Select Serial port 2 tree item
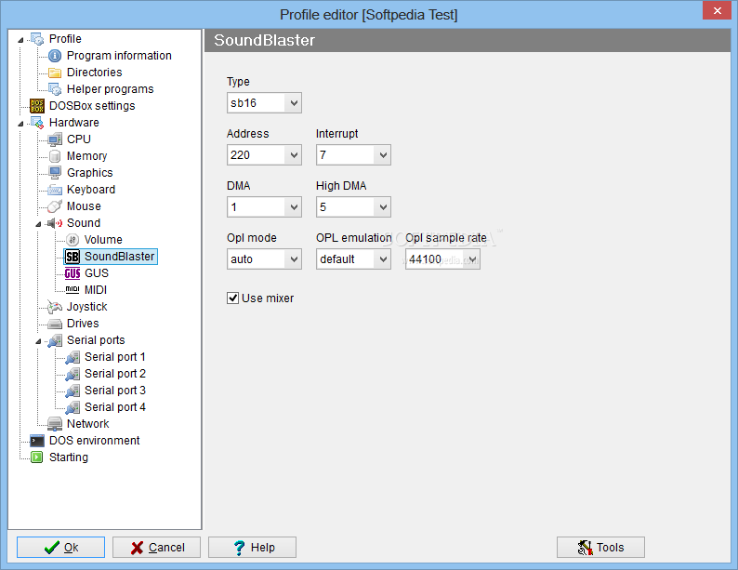The image size is (738, 570). click(115, 374)
